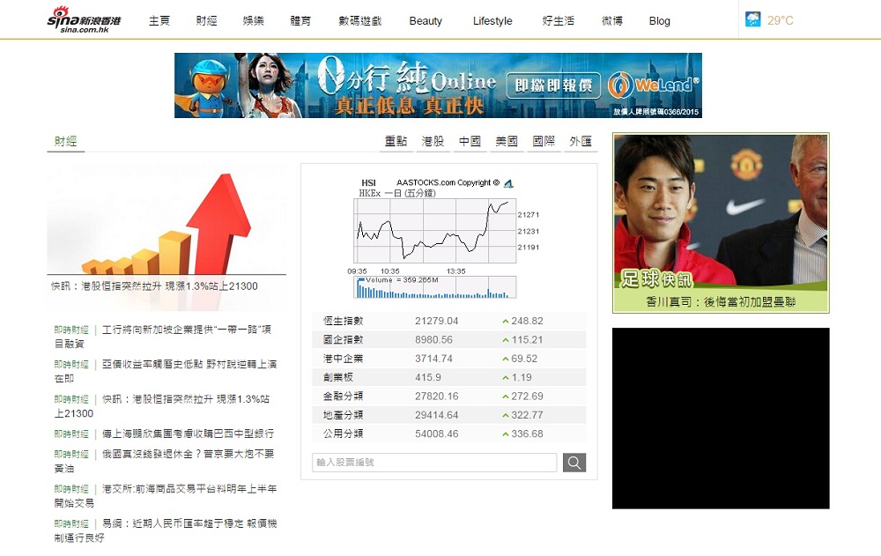Open news 傳上海鵬欣集團考慮收購巴西中型銀行
The image size is (881, 556).
(x=189, y=434)
